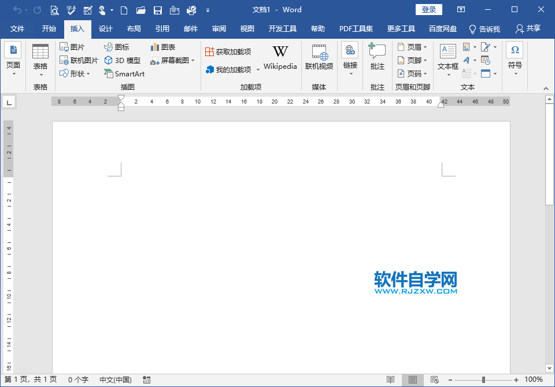555x387 pixels.
Task: Open 百度网盘 from the ribbon
Action: pos(442,28)
